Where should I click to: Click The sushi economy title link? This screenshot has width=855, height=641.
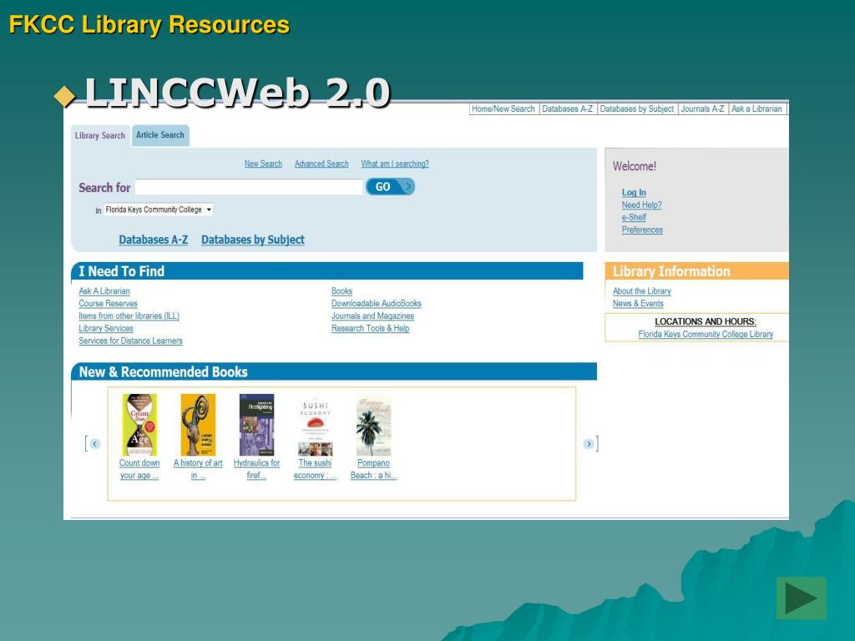[315, 469]
